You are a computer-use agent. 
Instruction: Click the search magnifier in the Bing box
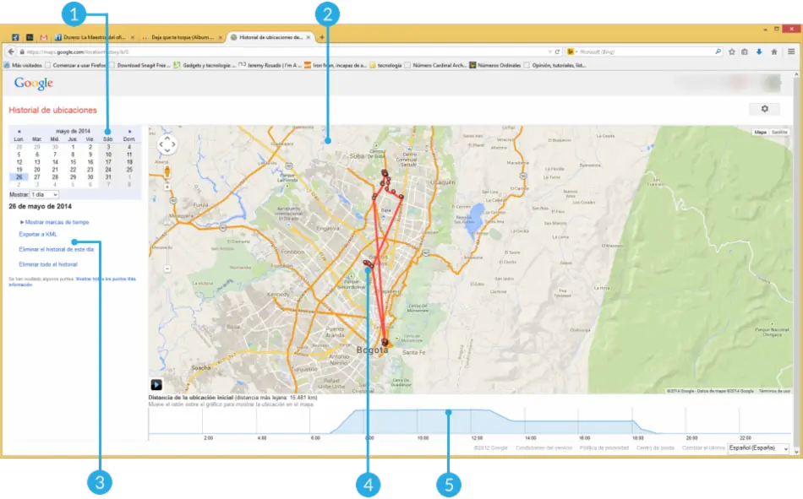point(718,52)
